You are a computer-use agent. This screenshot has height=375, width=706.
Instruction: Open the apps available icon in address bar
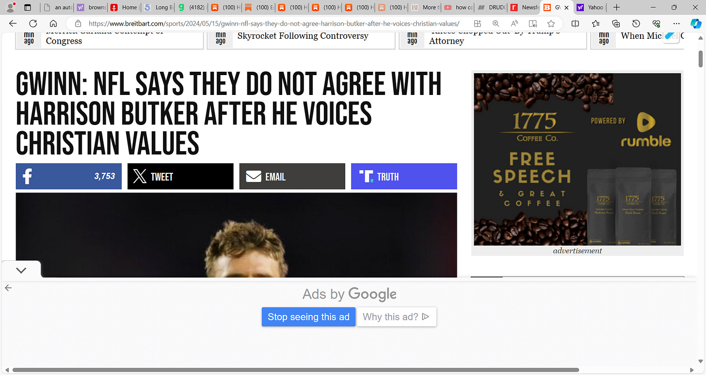(x=478, y=23)
